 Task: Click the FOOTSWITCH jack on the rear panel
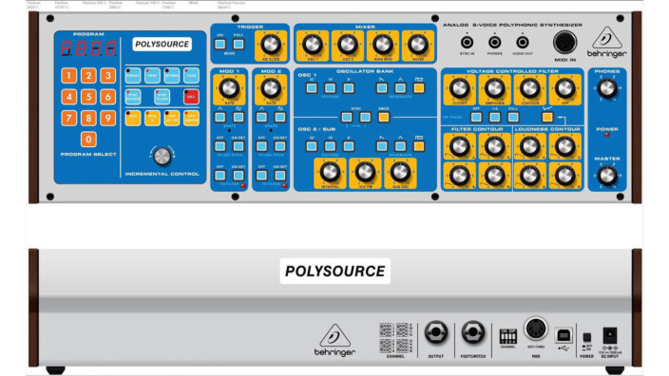point(472,332)
